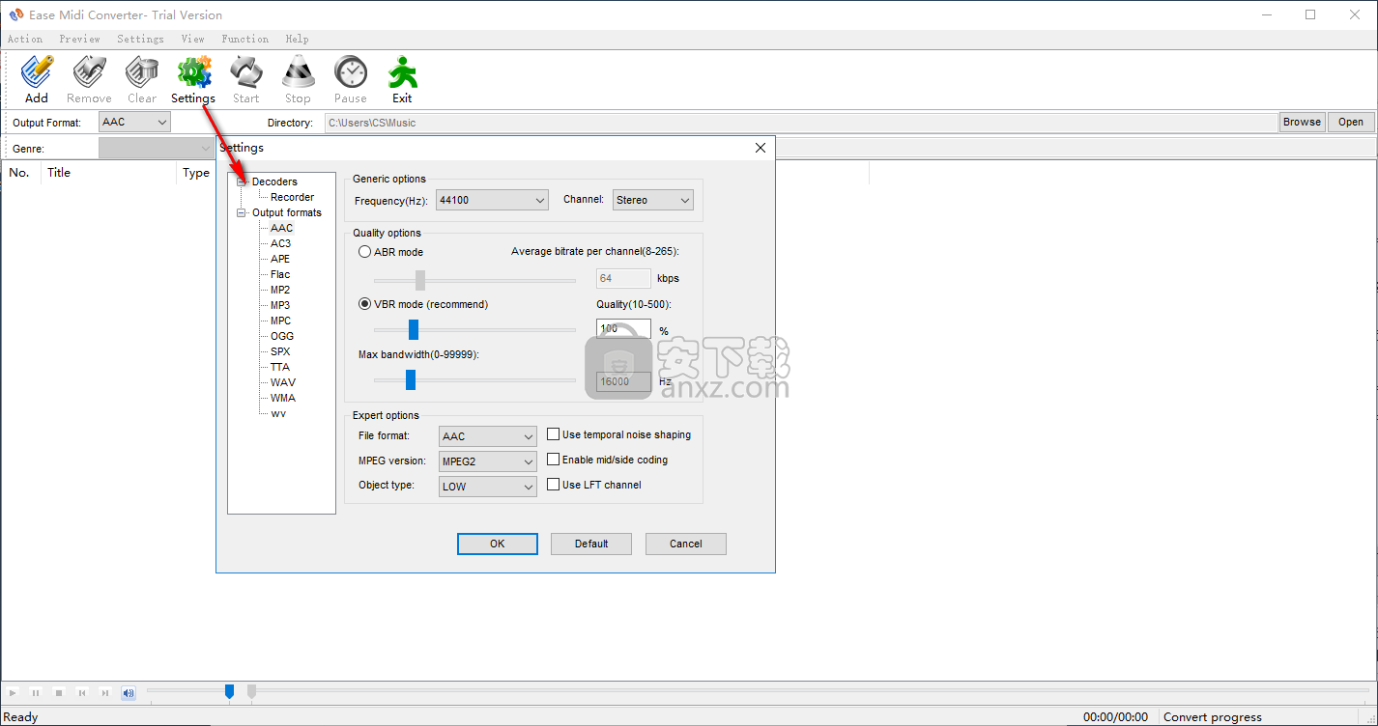
Task: Enable mid/side coding checkbox
Action: 554,460
